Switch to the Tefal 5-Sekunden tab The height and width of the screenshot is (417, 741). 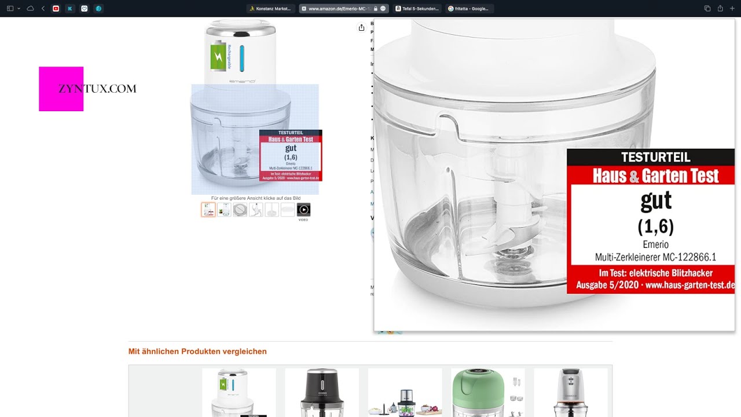[x=417, y=9]
